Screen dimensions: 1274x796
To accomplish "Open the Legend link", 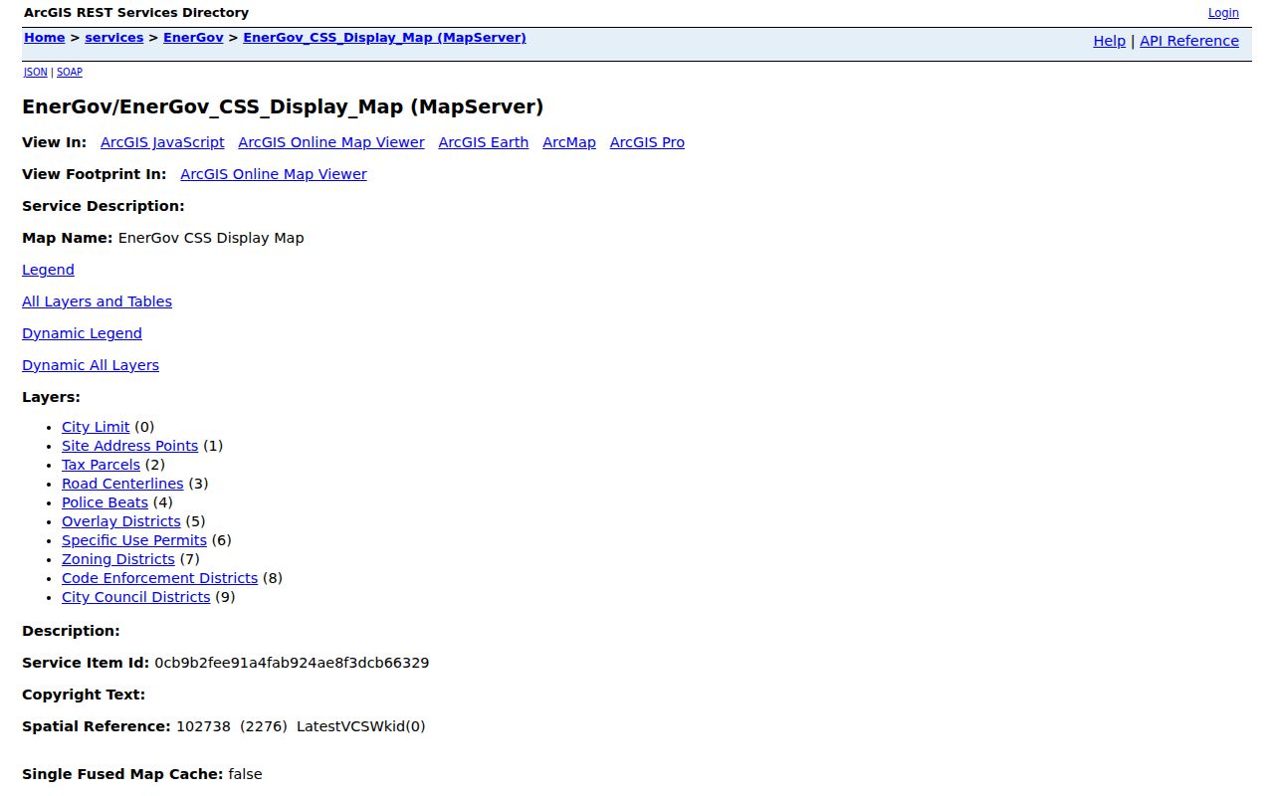I will tap(48, 270).
